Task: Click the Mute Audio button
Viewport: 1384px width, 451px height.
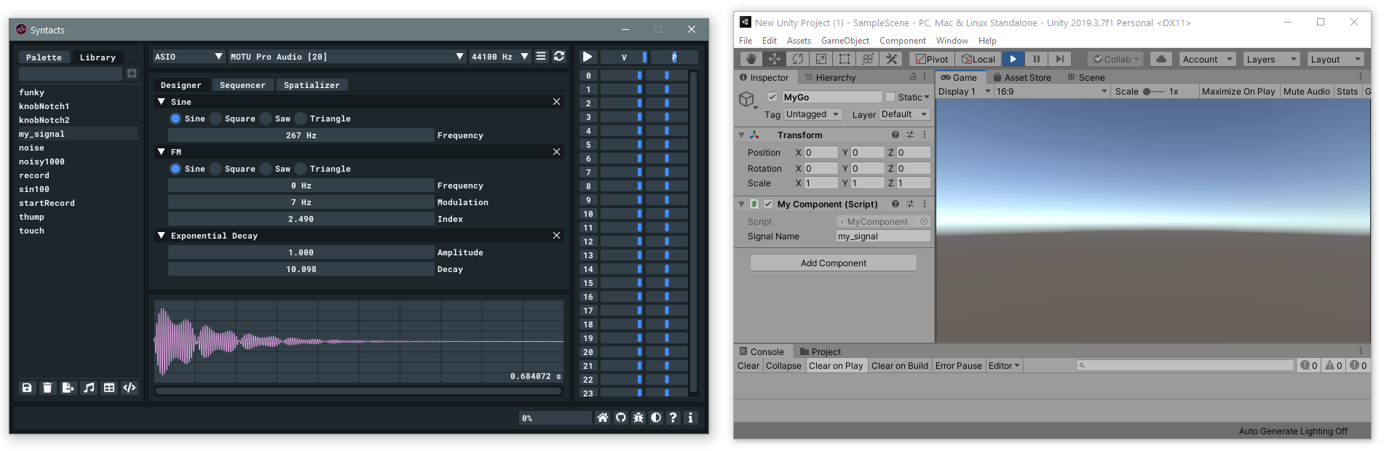Action: [1307, 91]
